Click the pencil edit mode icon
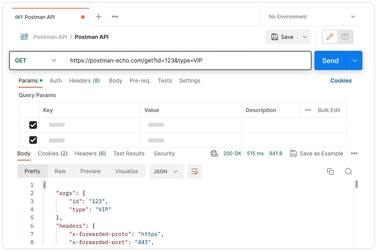 click(330, 37)
